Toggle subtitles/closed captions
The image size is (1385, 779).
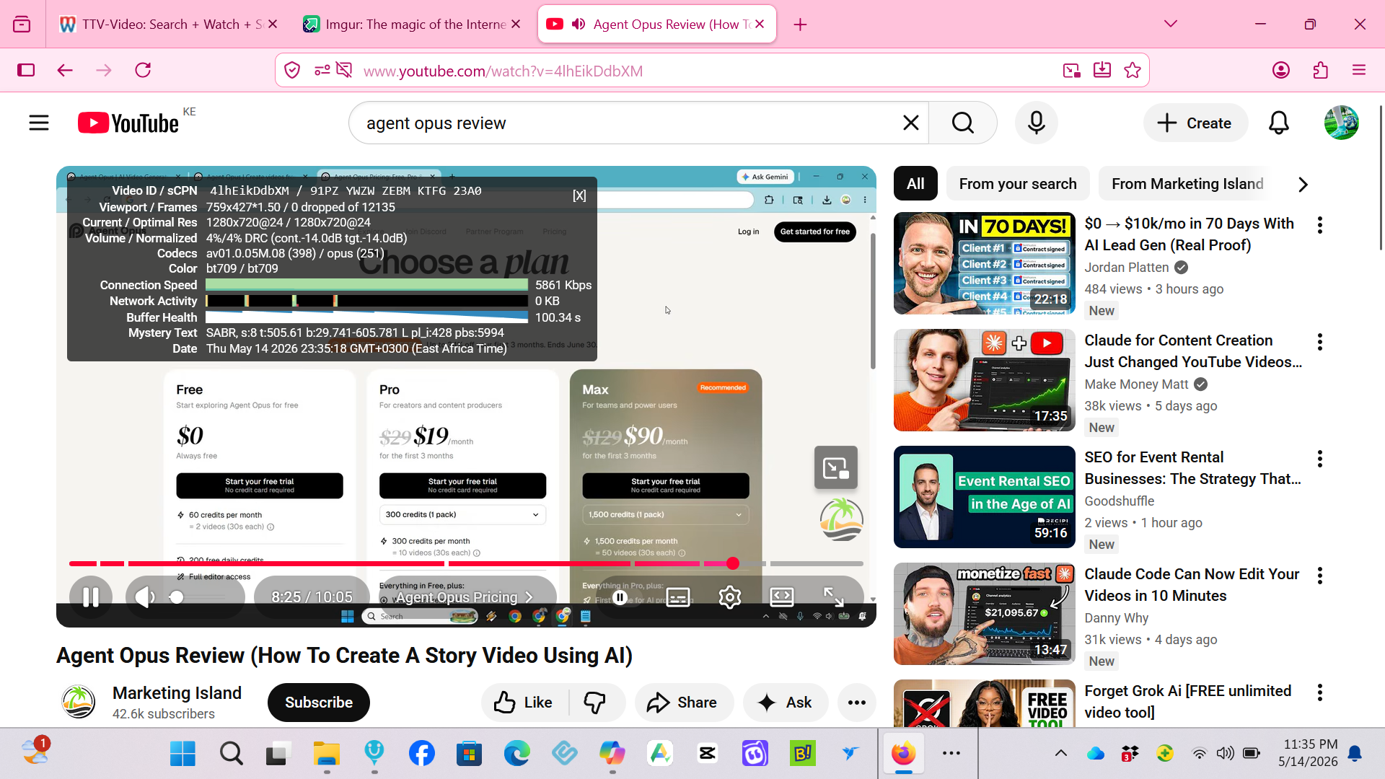[678, 597]
